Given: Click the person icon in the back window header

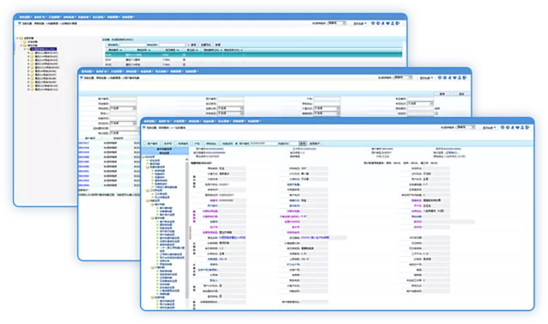Looking at the screenshot, I should click(x=393, y=23).
